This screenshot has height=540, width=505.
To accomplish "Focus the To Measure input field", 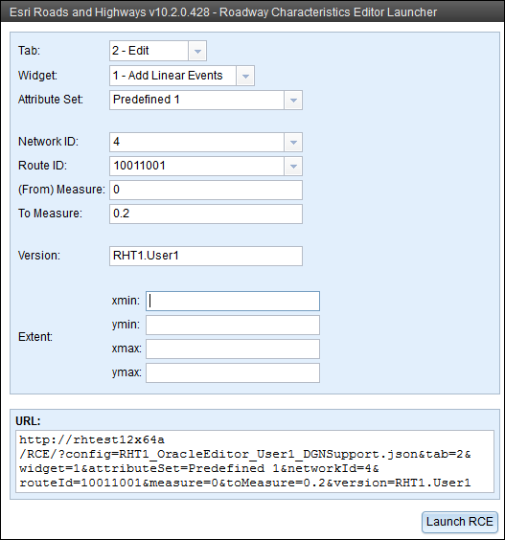I will (206, 214).
